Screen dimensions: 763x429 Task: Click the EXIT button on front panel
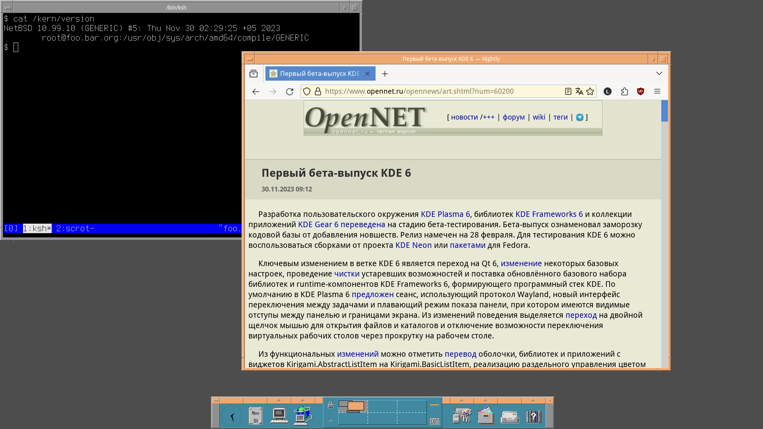(x=434, y=421)
